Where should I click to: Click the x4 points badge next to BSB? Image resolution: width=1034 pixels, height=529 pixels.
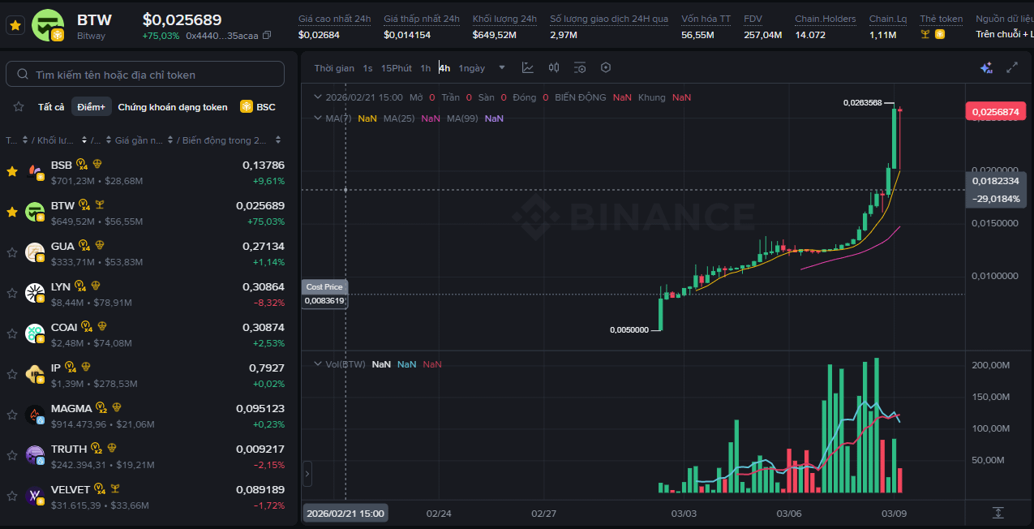82,165
